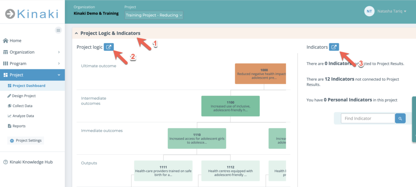Select the 1100 intermediate outcome box
Screen dimensions: 416x187
(230, 106)
